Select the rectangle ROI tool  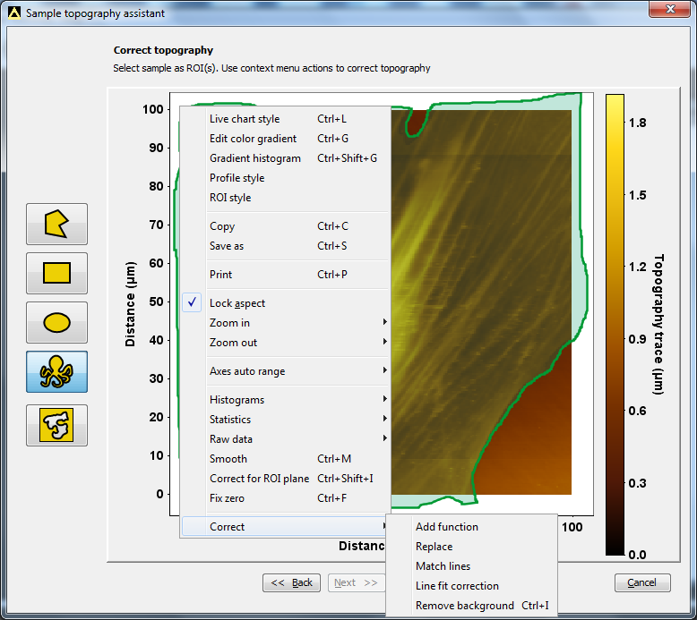[x=57, y=273]
